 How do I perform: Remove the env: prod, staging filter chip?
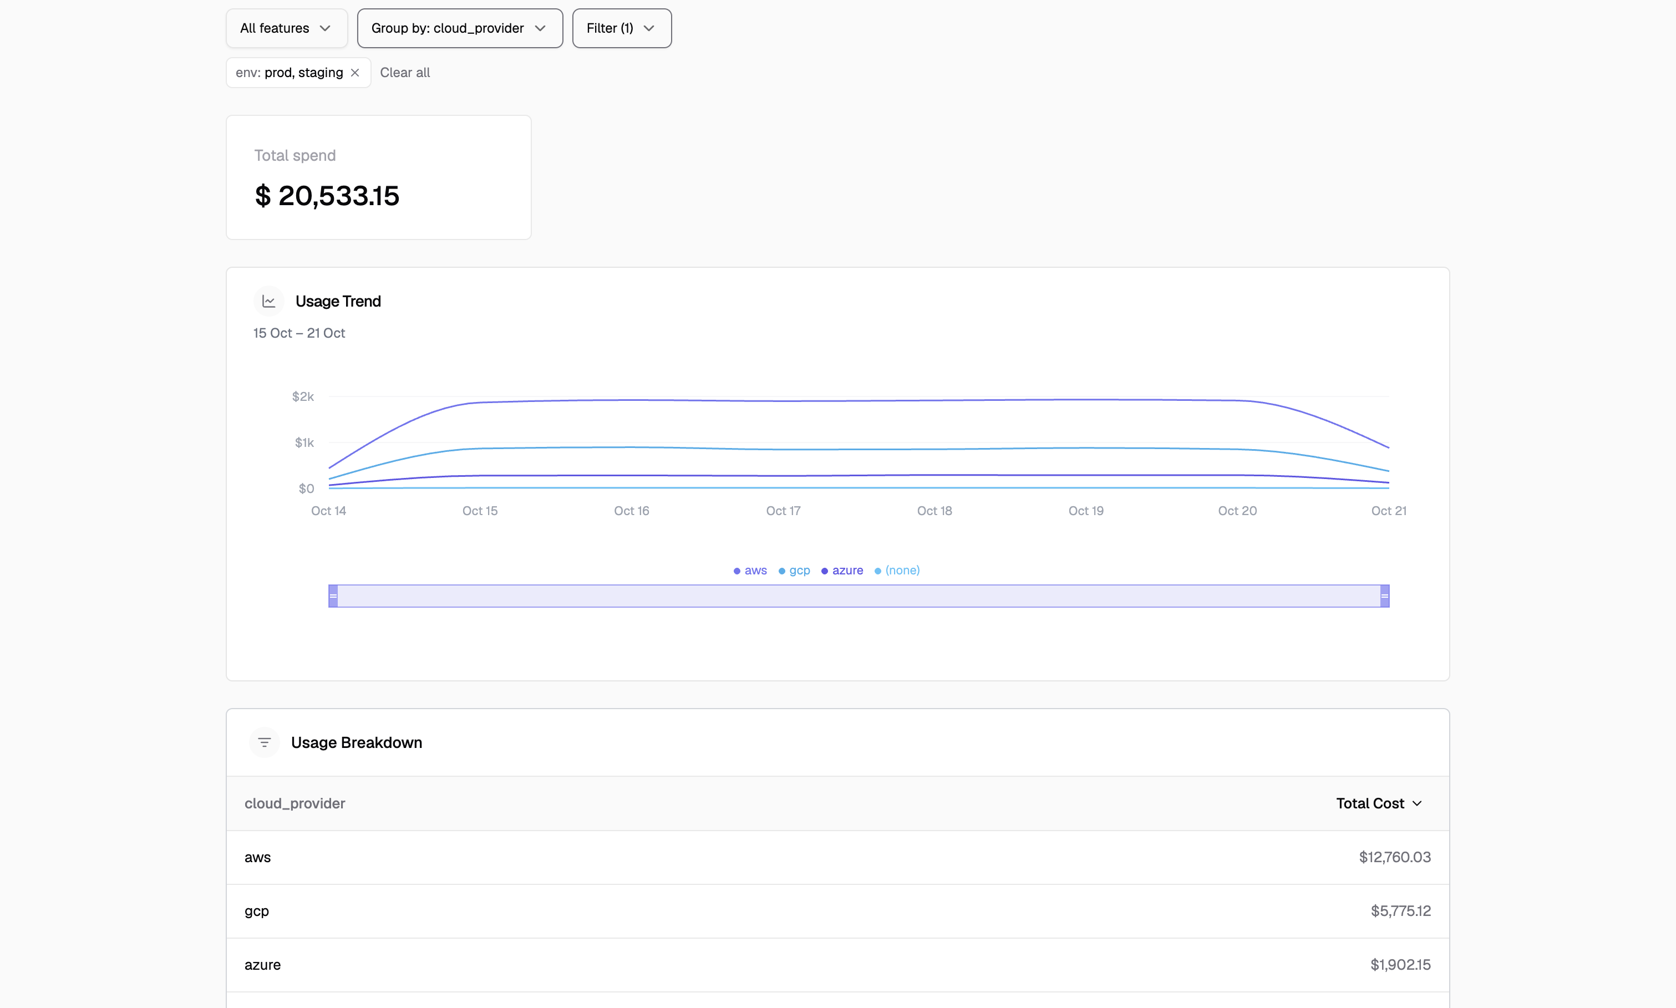pos(354,73)
